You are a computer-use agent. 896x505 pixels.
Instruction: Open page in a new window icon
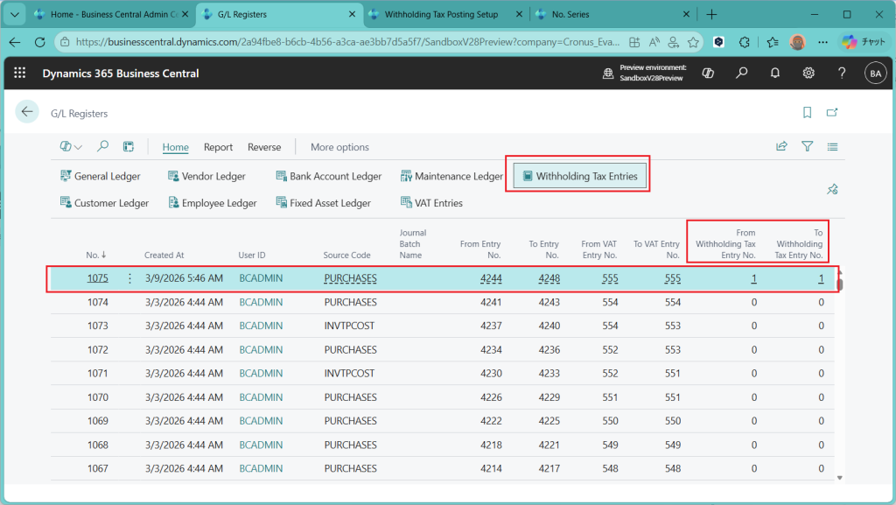click(x=832, y=112)
